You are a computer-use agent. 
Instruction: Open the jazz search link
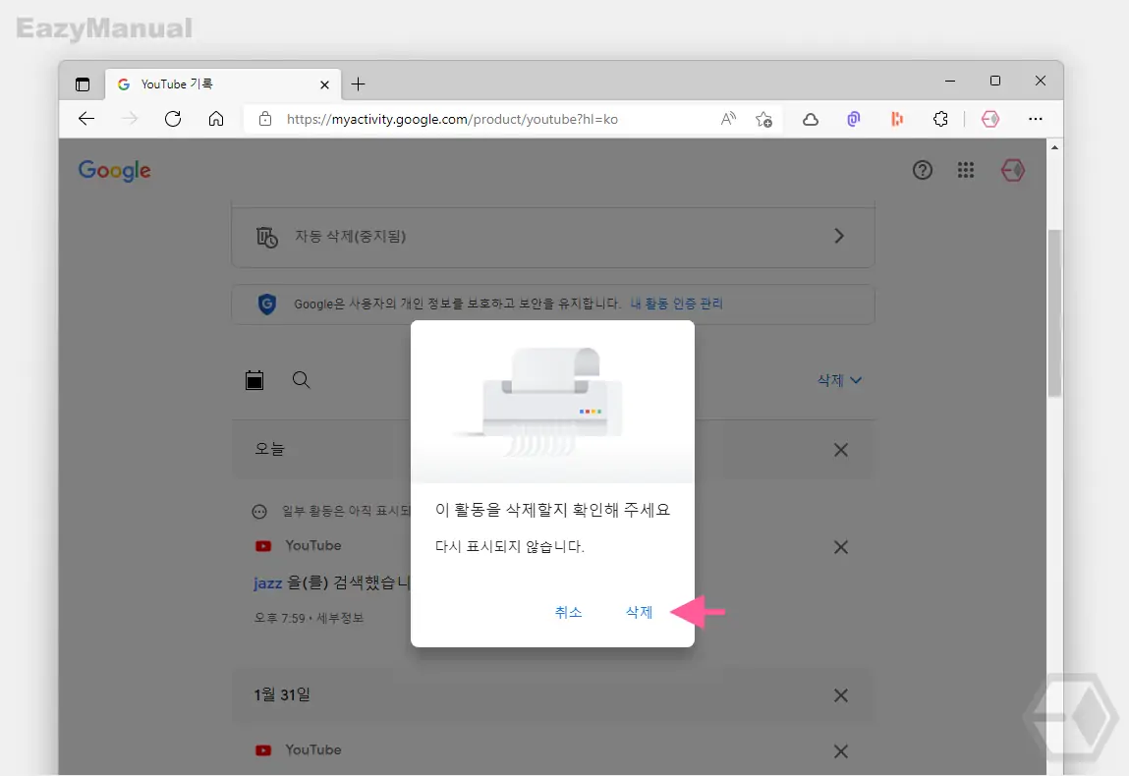point(268,583)
